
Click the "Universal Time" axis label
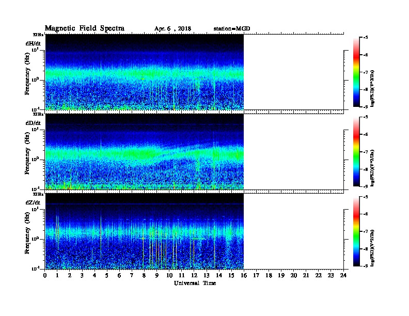coord(195,283)
